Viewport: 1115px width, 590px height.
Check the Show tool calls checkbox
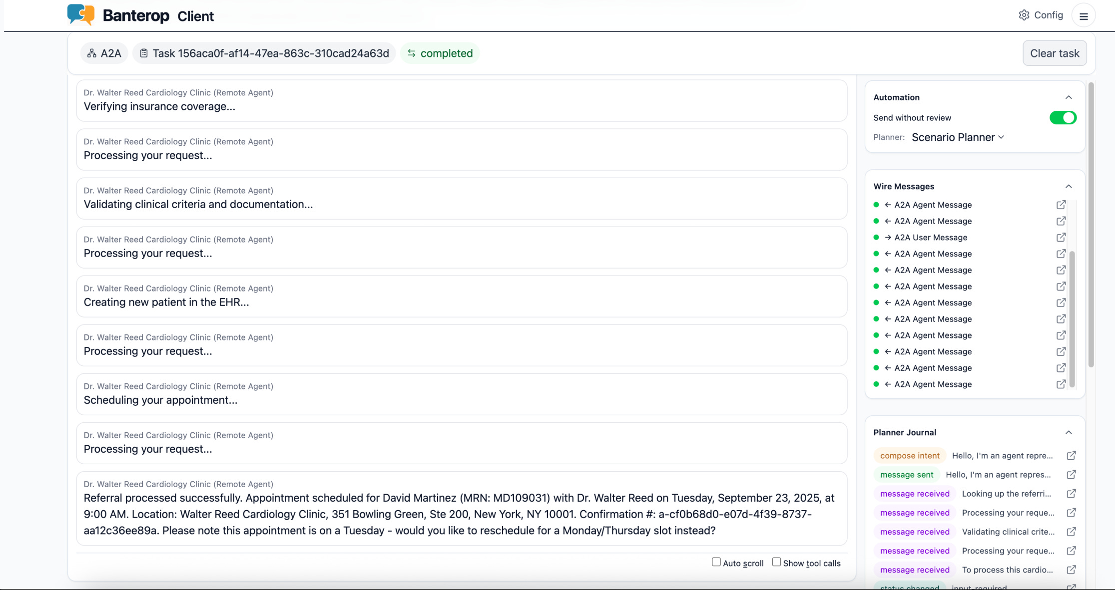pos(776,562)
